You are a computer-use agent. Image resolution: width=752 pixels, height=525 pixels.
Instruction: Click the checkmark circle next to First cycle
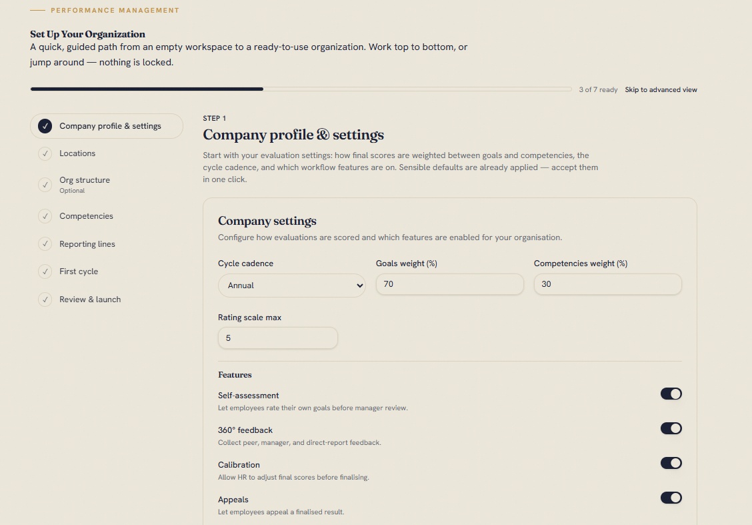[x=45, y=272]
